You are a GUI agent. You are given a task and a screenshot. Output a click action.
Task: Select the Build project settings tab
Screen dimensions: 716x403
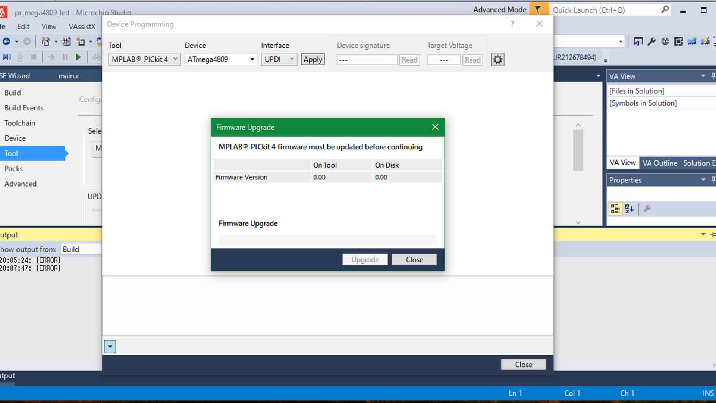tap(13, 93)
